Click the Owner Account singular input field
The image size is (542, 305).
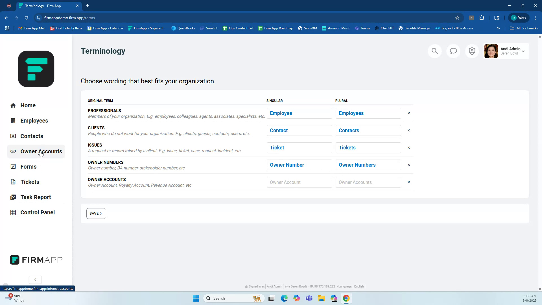click(x=299, y=182)
